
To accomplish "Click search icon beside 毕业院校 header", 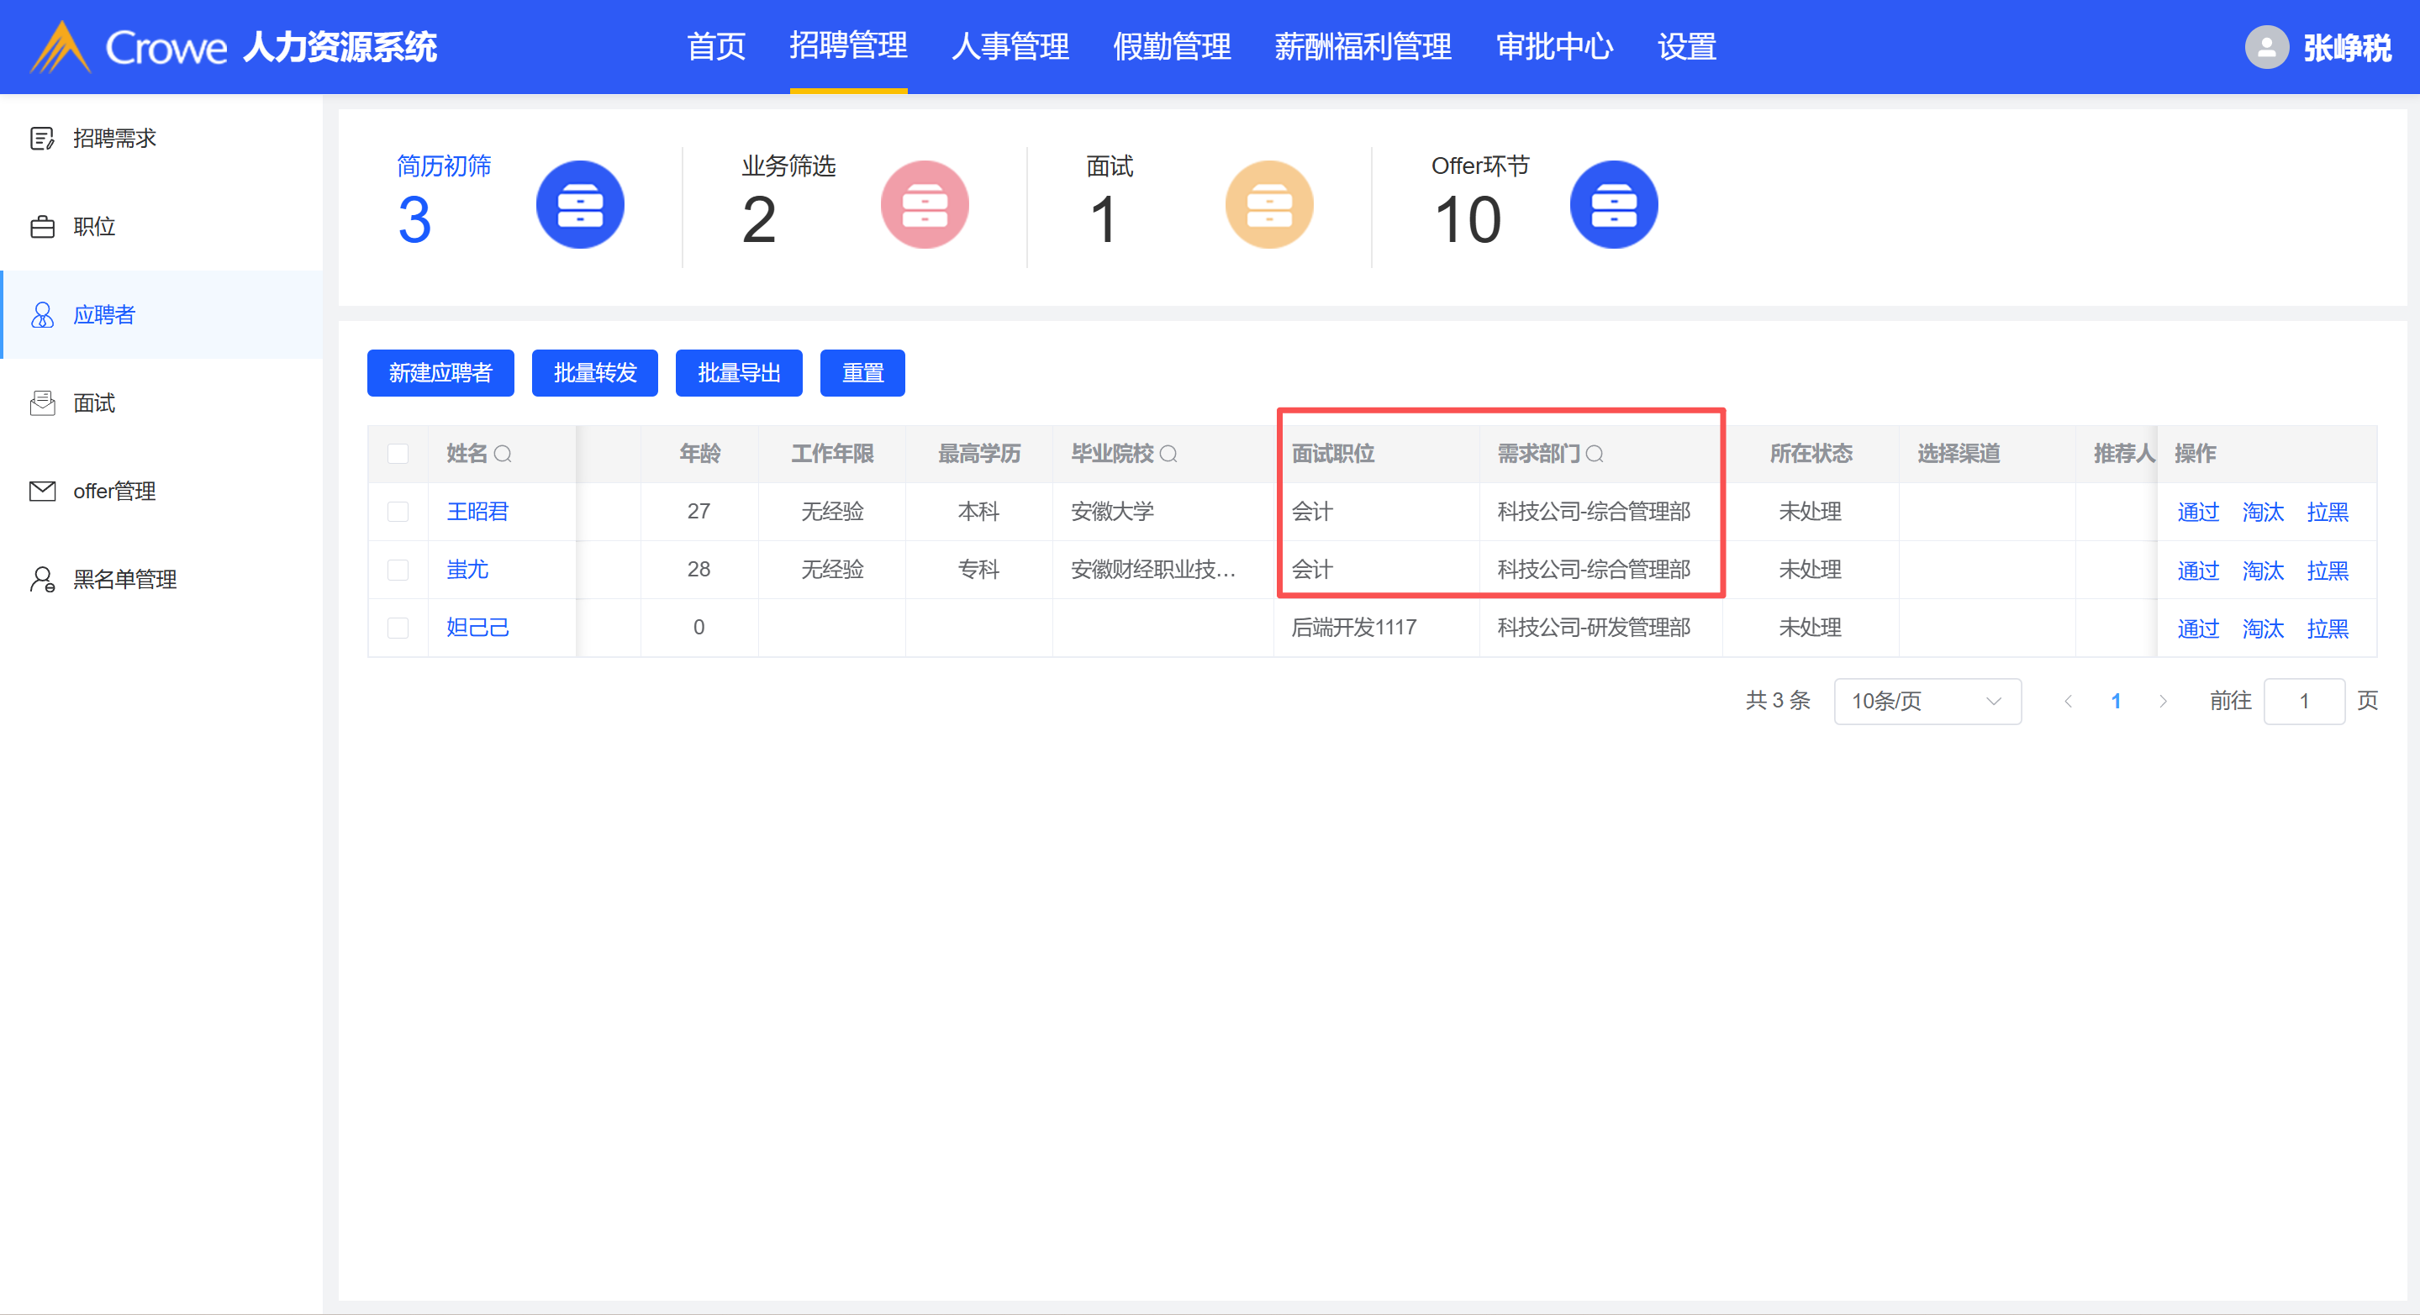I will click(1168, 454).
